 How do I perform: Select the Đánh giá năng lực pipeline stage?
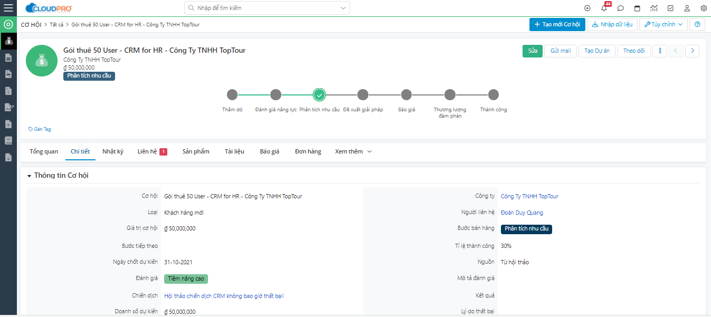[x=276, y=95]
